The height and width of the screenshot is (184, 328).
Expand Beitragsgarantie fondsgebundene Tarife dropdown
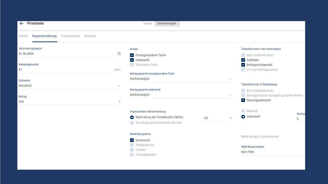pyautogui.click(x=230, y=79)
